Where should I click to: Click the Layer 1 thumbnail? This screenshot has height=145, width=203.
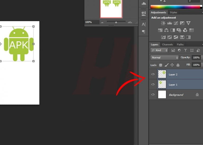(x=162, y=84)
